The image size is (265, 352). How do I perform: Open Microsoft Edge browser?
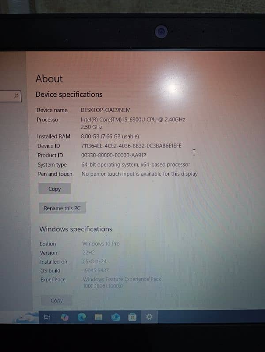pos(82,317)
